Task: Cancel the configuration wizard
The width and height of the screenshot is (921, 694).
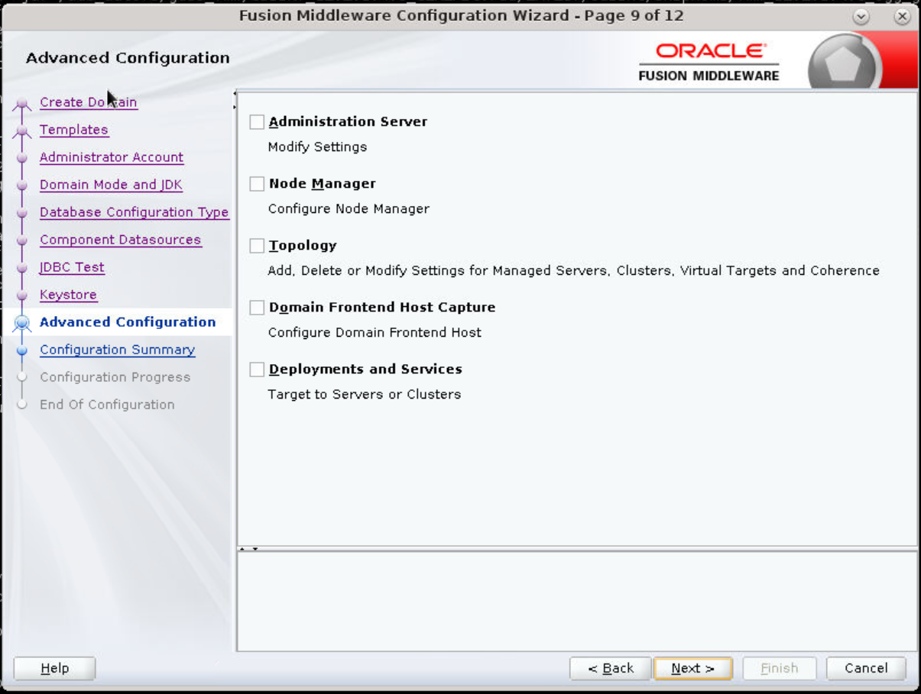Action: (866, 668)
